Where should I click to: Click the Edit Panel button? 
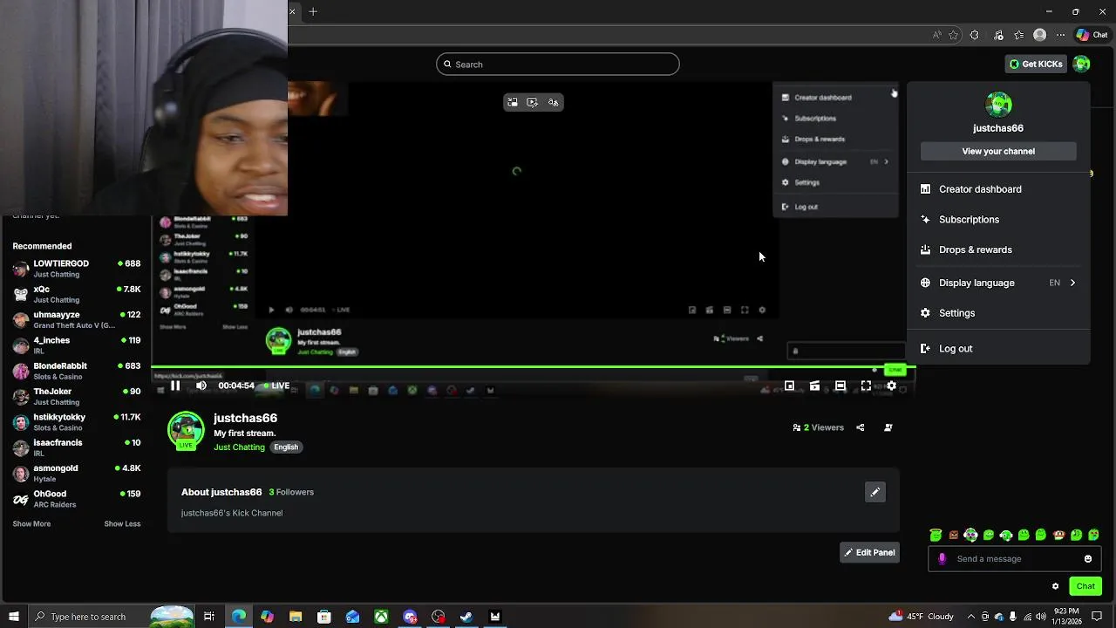869,552
